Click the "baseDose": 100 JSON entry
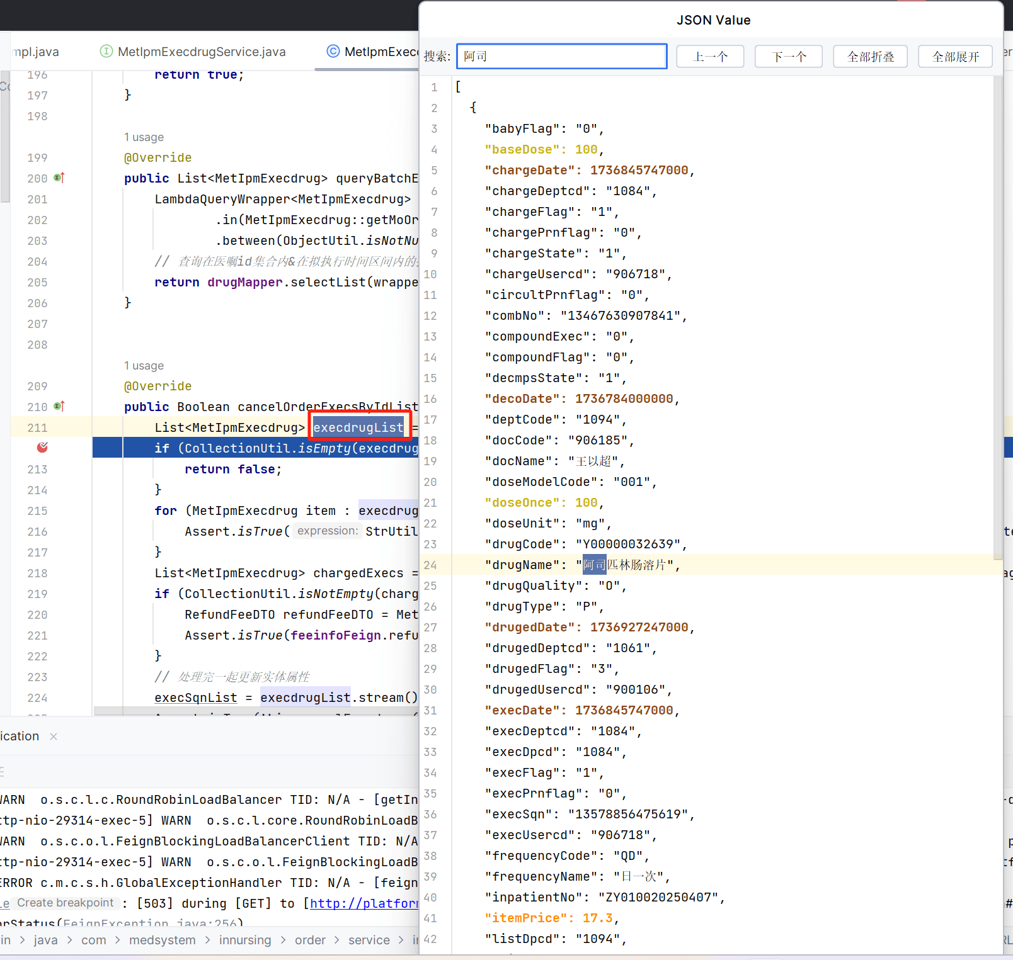This screenshot has width=1013, height=960. click(x=544, y=149)
